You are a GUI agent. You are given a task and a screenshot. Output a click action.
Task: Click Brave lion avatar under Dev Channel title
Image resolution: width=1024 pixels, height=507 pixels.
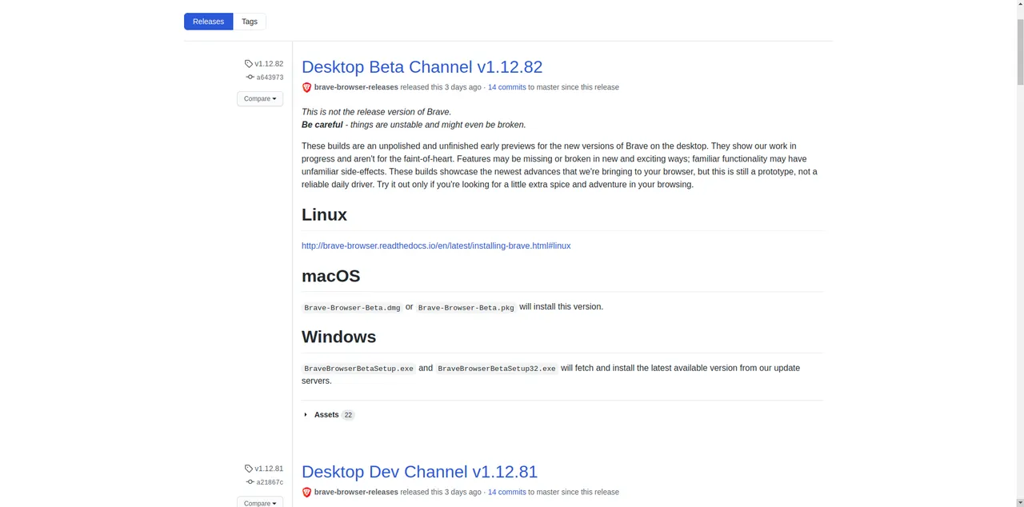click(306, 492)
